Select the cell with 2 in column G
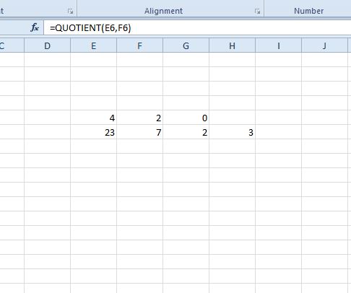This screenshot has height=293, width=351. tap(186, 132)
